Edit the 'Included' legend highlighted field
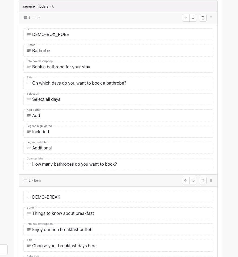 [118, 132]
